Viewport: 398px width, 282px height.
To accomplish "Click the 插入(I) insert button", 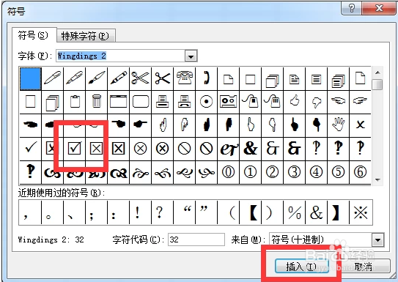I will pyautogui.click(x=301, y=267).
